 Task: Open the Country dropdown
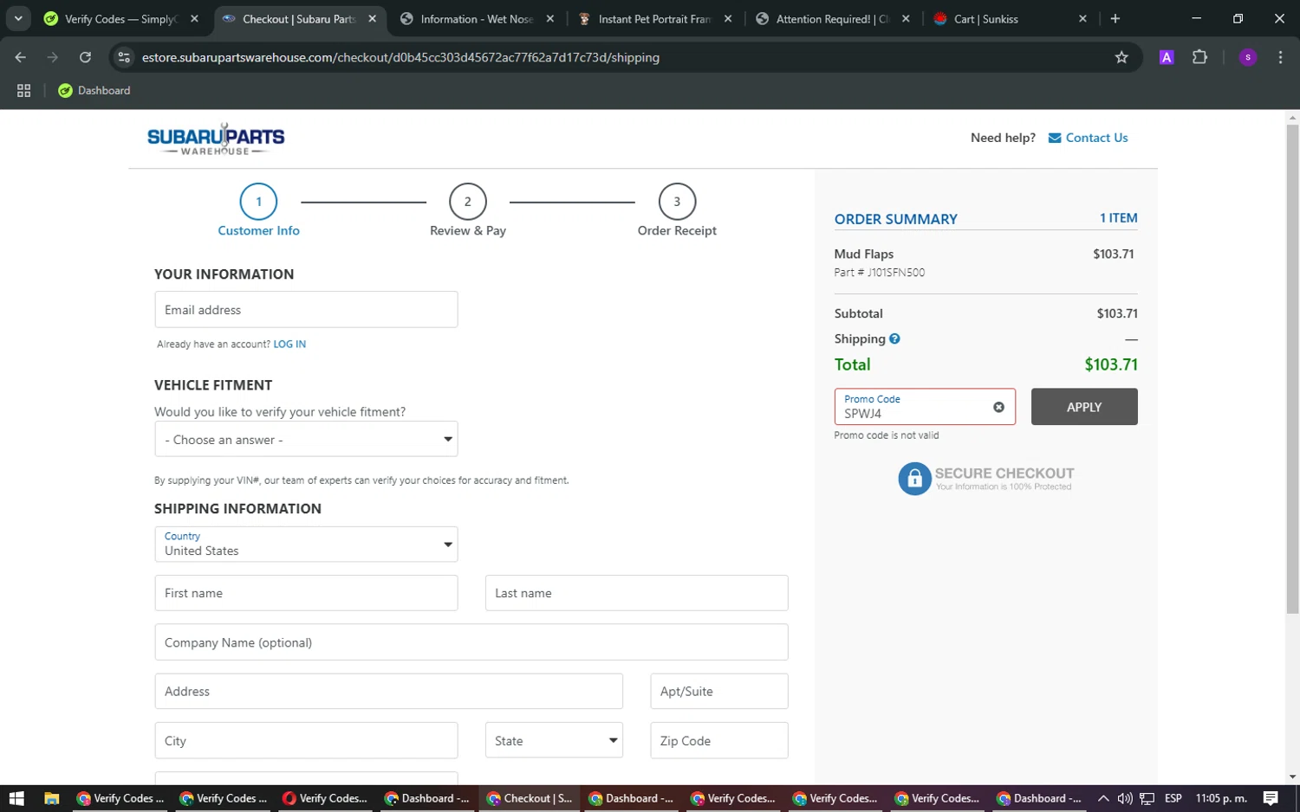pyautogui.click(x=306, y=544)
